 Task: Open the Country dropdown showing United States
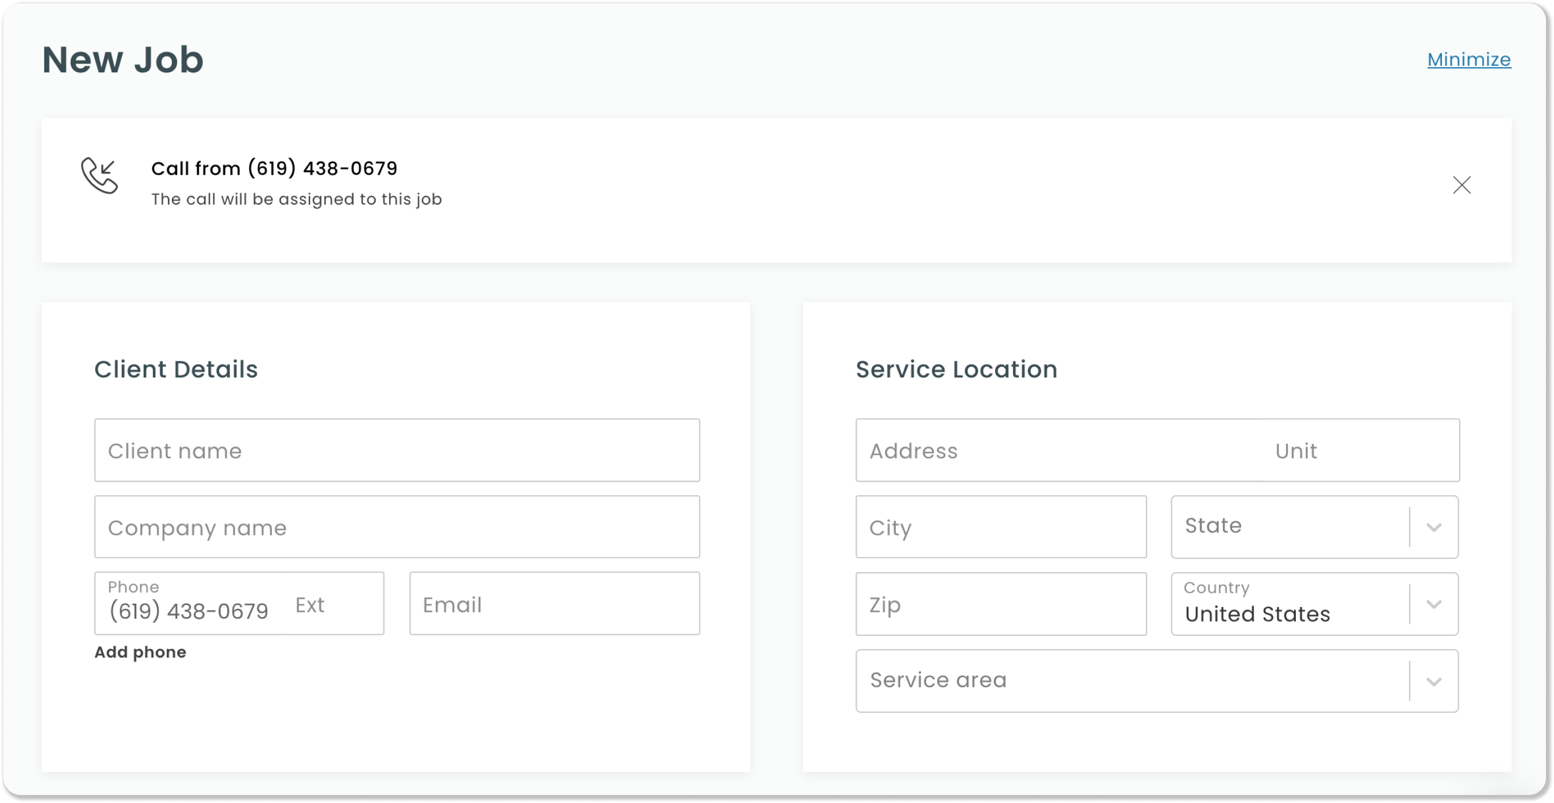point(1288,604)
